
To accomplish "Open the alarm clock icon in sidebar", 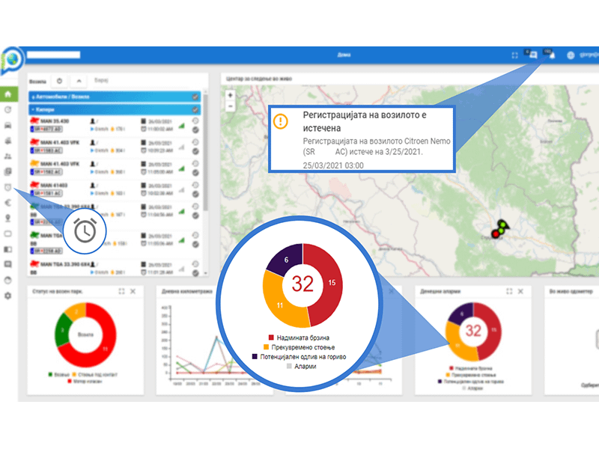I will tap(8, 187).
